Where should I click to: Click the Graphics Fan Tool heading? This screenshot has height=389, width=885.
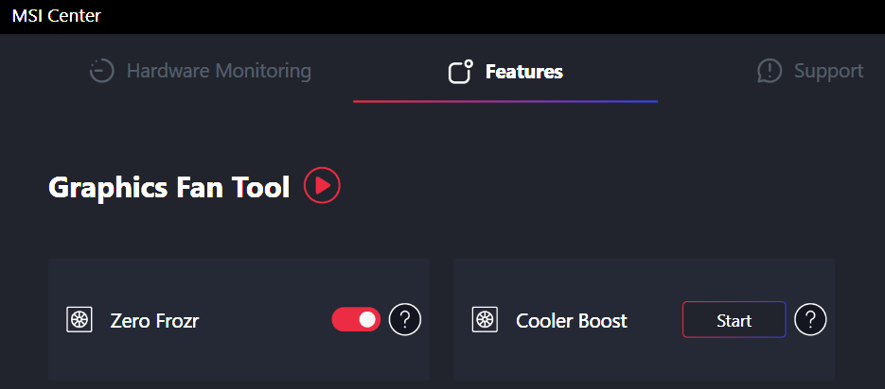[169, 187]
